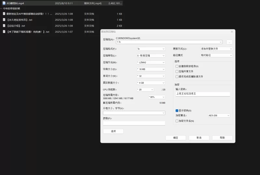
Task: Close the 添加到压缩包 dialog
Action: coord(232,32)
